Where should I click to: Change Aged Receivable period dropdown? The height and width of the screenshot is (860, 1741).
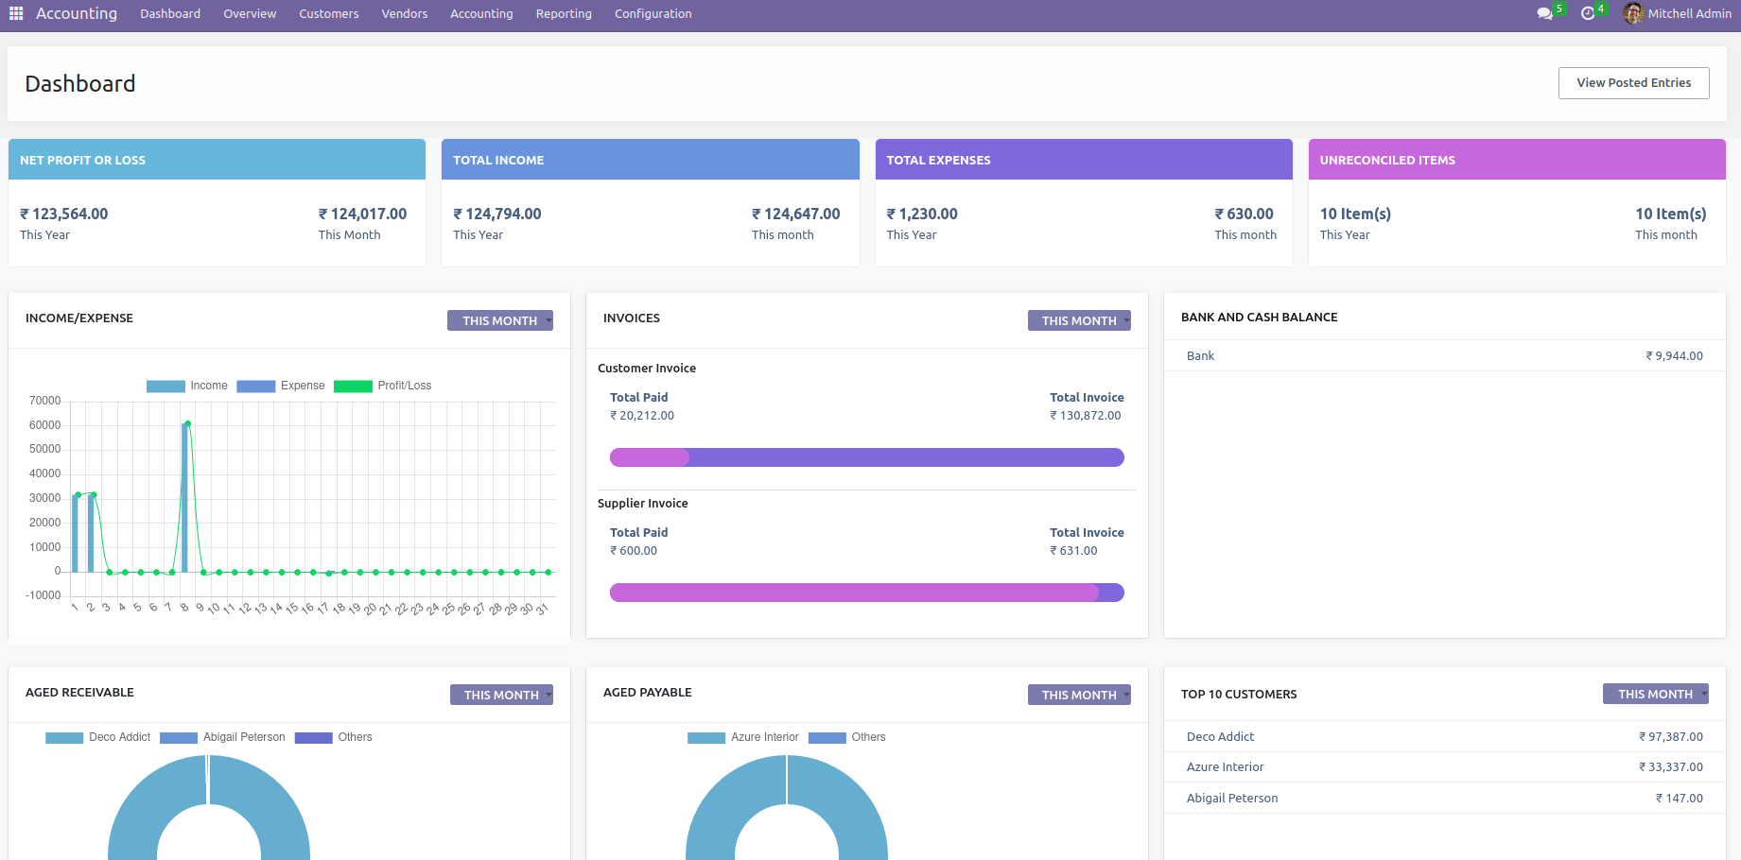501,695
